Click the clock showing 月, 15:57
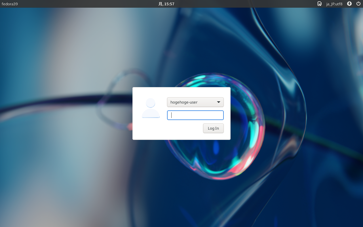The width and height of the screenshot is (363, 227). click(x=166, y=4)
